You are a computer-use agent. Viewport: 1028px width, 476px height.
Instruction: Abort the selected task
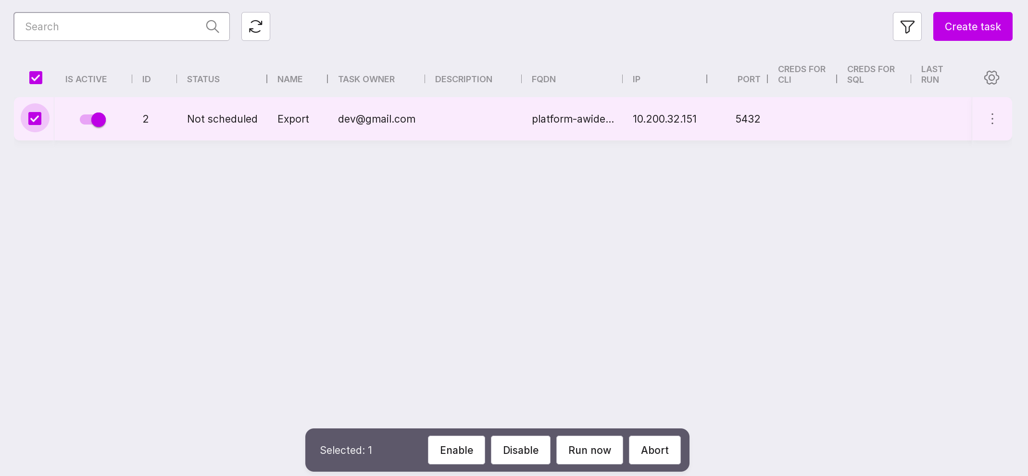pyautogui.click(x=654, y=450)
